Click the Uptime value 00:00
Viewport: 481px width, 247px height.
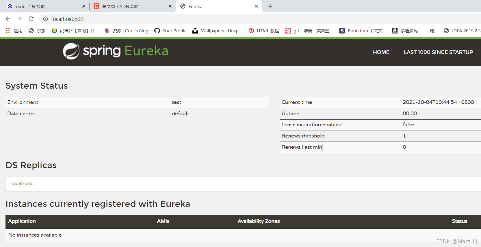(x=410, y=114)
